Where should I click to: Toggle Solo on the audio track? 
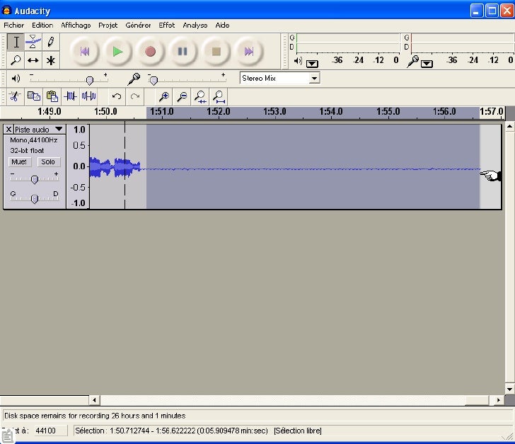click(x=48, y=162)
